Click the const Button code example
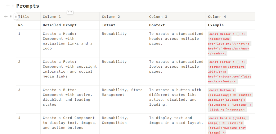Image resolution: width=276 pixels, height=134 pixels. pyautogui.click(x=230, y=100)
